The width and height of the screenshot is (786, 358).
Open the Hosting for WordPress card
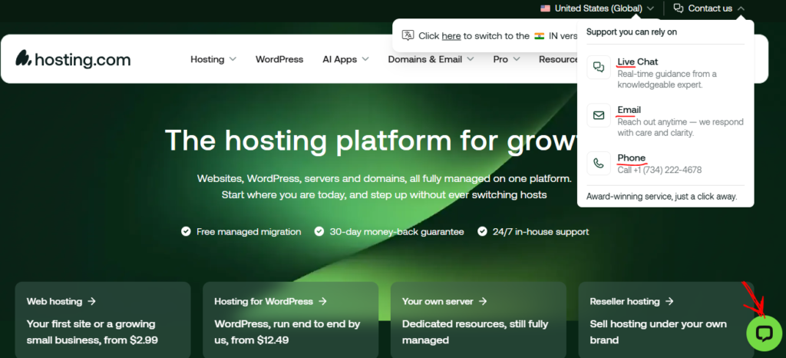pos(290,320)
